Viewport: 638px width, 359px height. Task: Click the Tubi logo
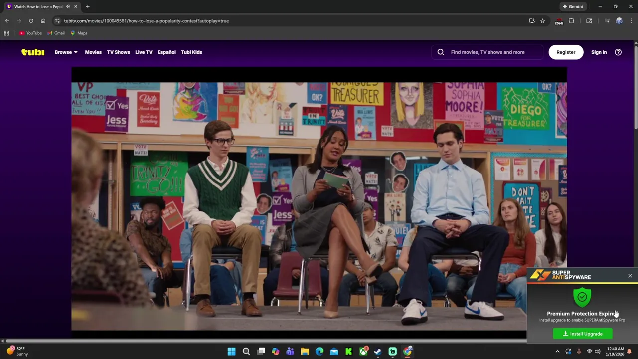[33, 52]
